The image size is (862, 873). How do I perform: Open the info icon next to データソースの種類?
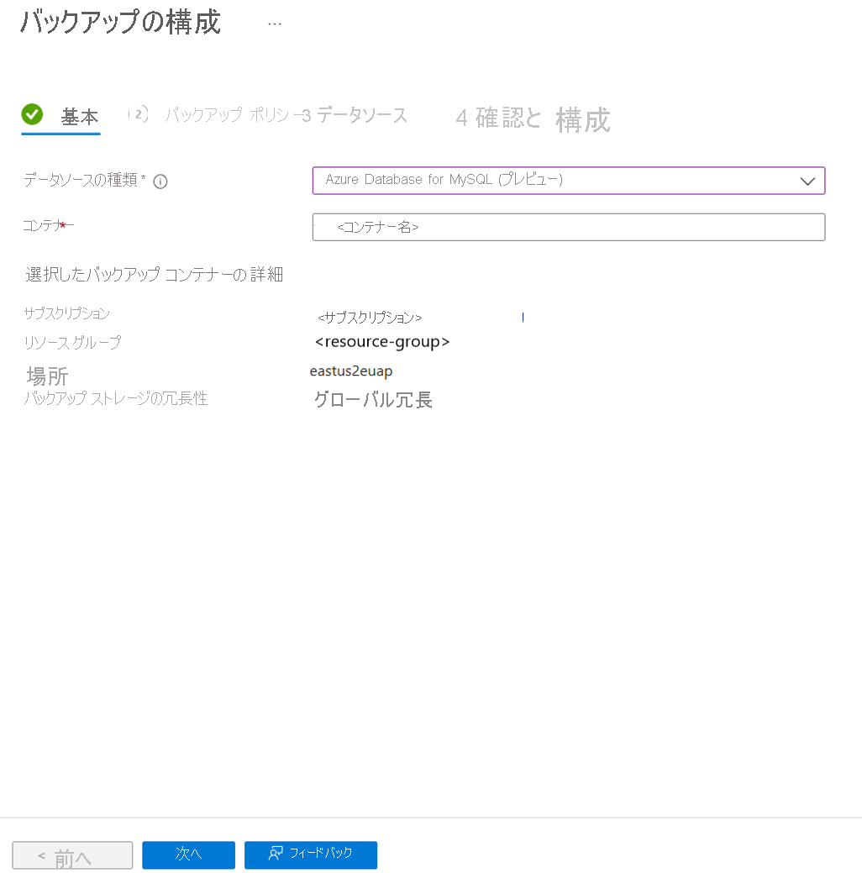[160, 181]
